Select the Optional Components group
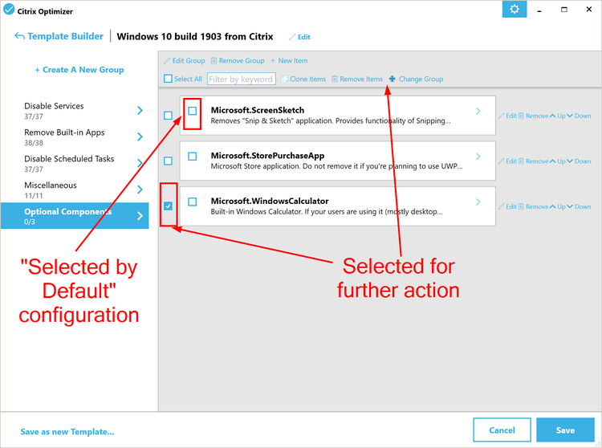This screenshot has width=602, height=448. tap(75, 216)
